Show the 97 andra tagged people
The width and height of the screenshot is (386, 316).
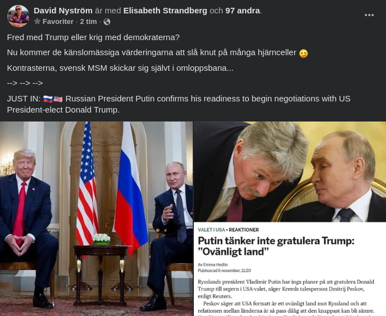(x=242, y=11)
